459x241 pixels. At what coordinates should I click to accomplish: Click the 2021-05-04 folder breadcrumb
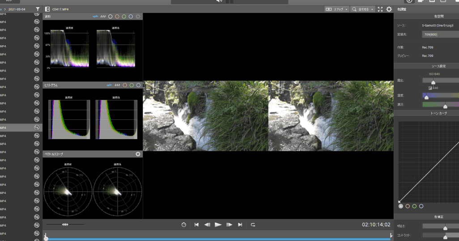tap(18, 9)
